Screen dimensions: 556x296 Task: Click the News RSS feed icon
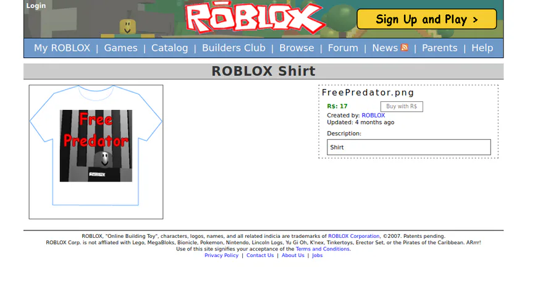[404, 48]
